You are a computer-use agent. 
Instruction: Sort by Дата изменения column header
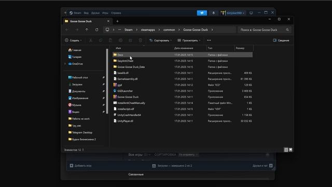coord(184,48)
